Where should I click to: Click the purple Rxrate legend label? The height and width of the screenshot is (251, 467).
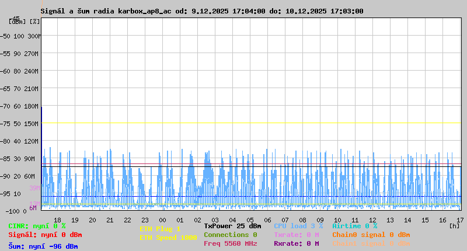pyautogui.click(x=296, y=243)
